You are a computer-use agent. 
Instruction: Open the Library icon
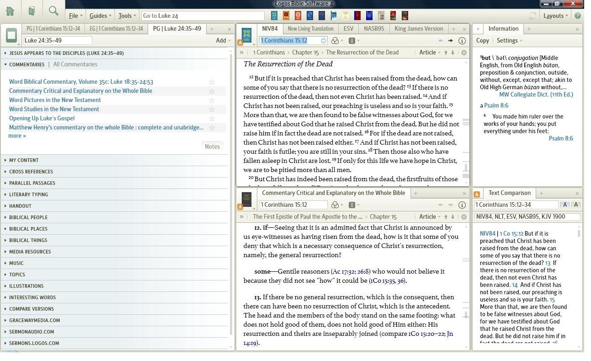[32, 11]
